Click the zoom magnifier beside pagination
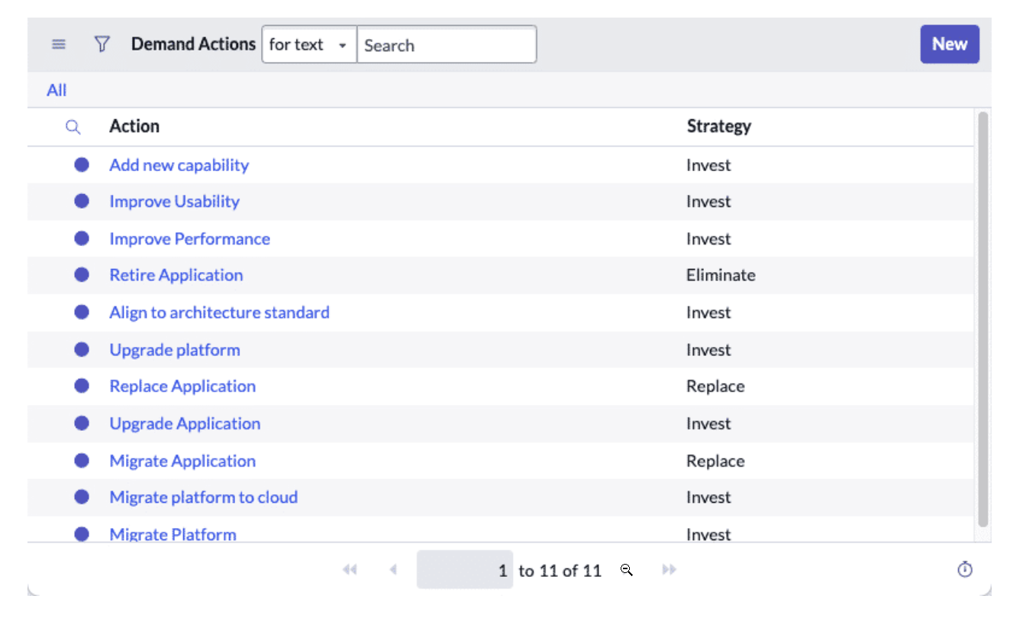The image size is (1026, 625). (626, 570)
